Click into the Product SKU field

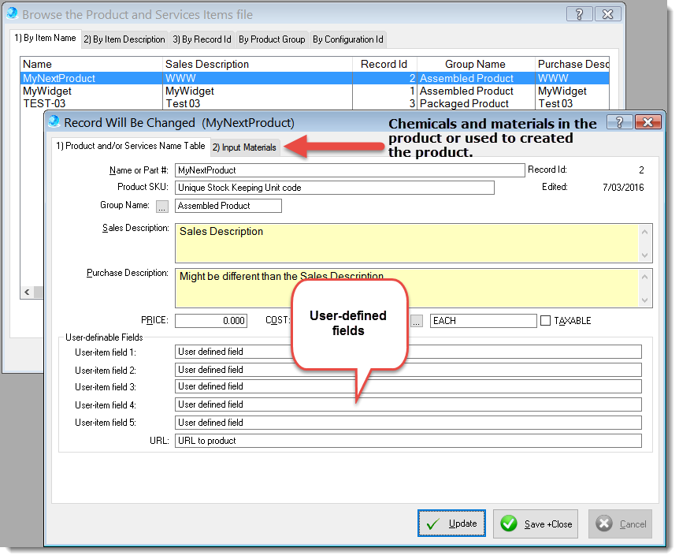(334, 188)
